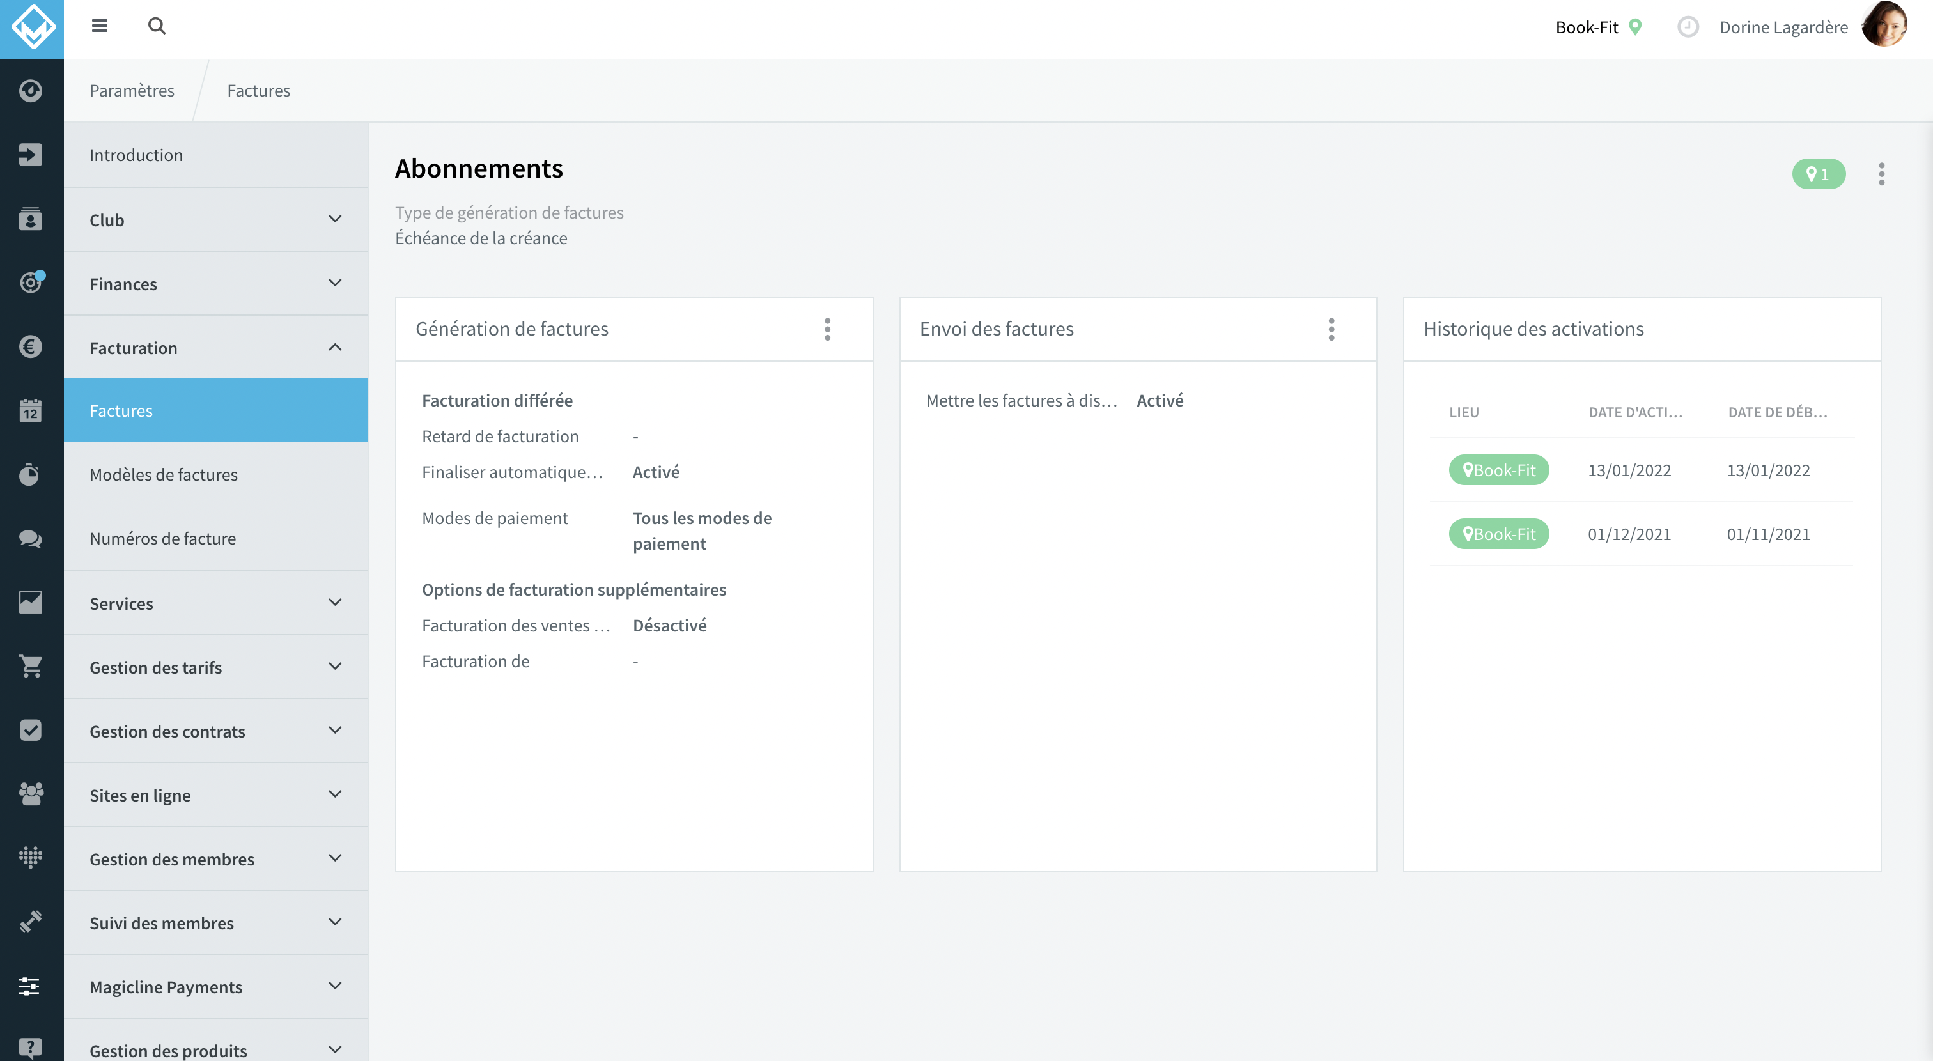
Task: Open Modèles de factures
Action: (216, 474)
